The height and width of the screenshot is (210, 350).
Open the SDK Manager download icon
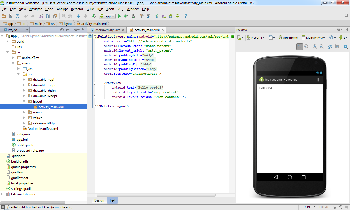[170, 16]
